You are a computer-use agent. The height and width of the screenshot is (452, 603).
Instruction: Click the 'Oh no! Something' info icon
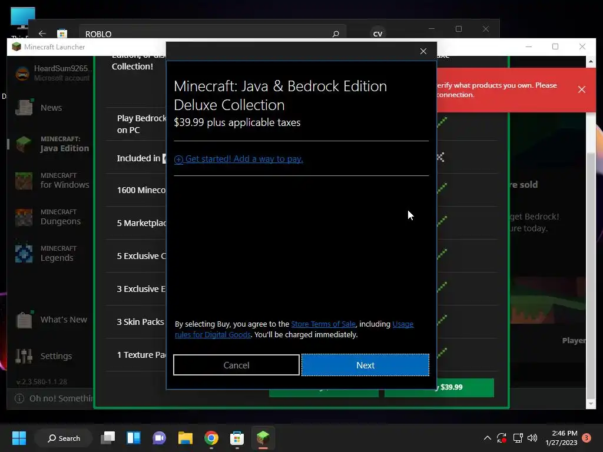tap(19, 398)
